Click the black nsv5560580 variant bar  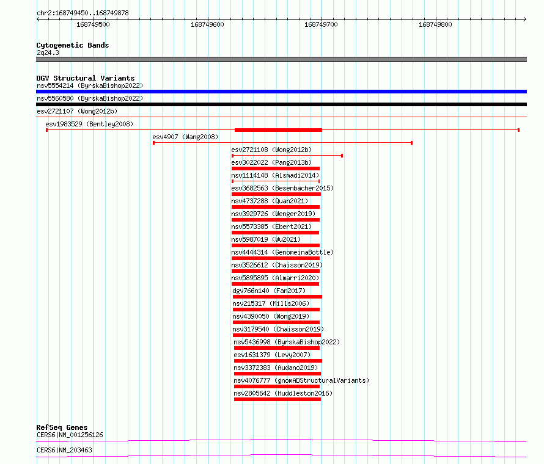281,104
